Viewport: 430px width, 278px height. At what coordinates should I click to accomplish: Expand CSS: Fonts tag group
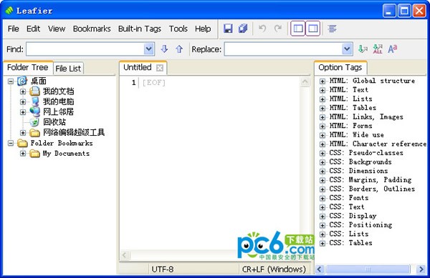322,198
